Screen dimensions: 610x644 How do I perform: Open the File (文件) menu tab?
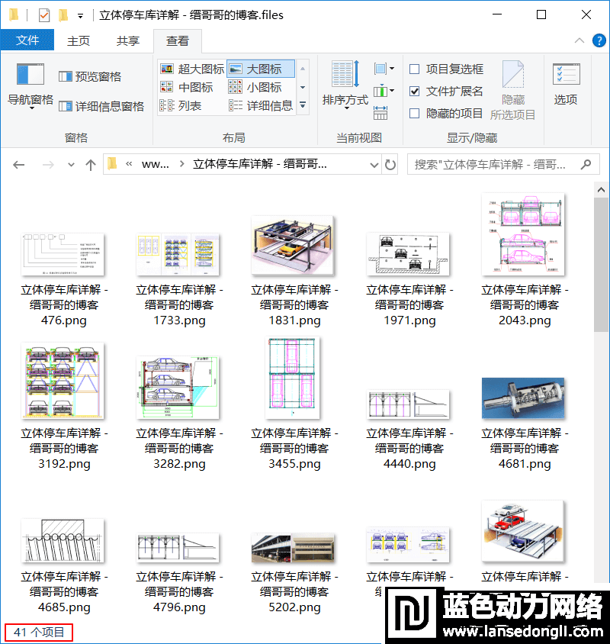[27, 40]
